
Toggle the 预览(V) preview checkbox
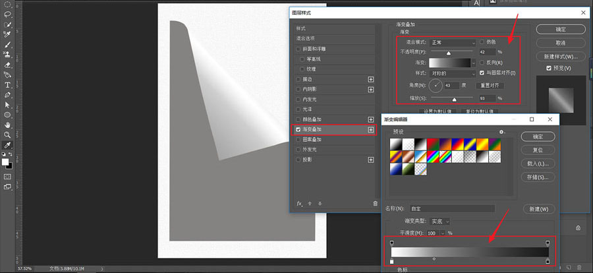pos(549,68)
